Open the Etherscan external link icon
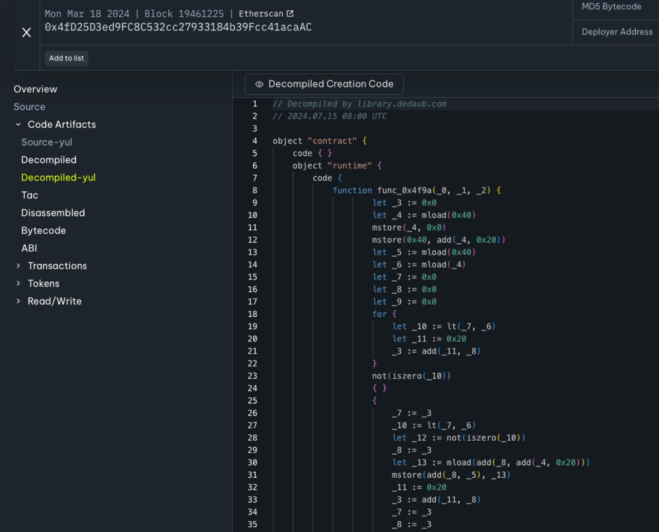This screenshot has height=532, width=659. [290, 14]
